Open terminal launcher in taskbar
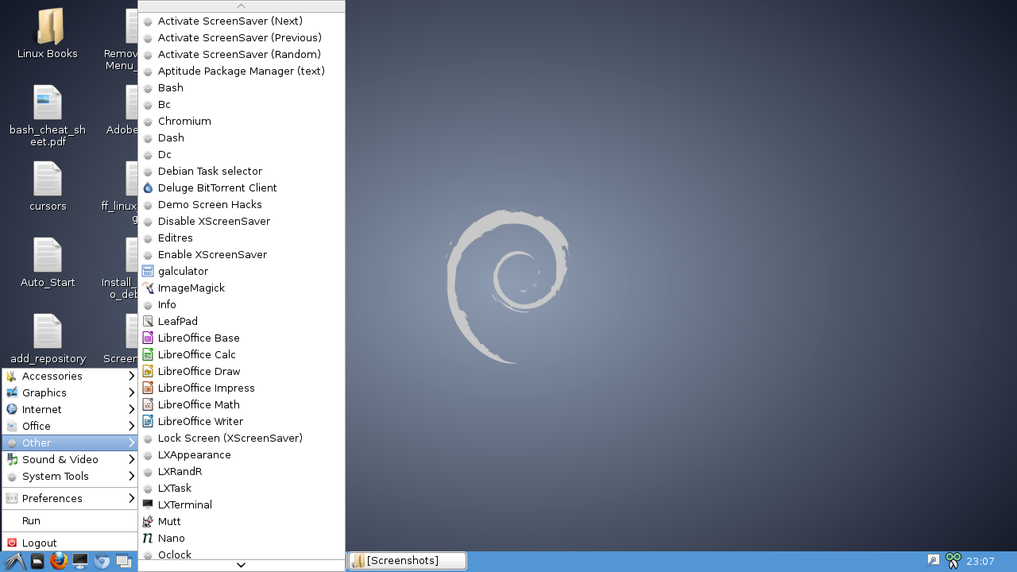Viewport: 1017px width, 572px height. [37, 562]
